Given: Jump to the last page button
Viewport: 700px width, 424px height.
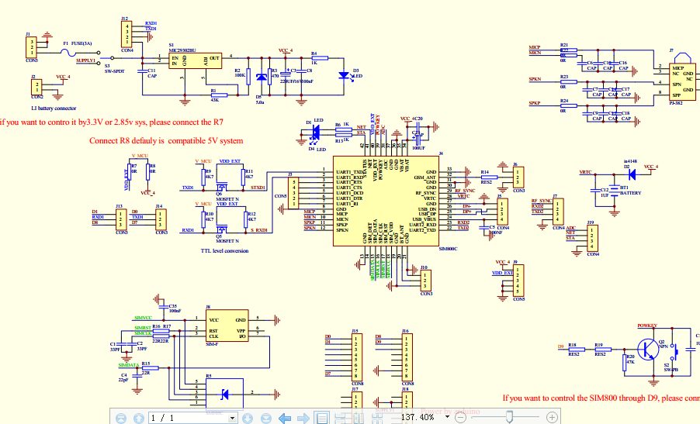Looking at the screenshot, I should [x=266, y=419].
